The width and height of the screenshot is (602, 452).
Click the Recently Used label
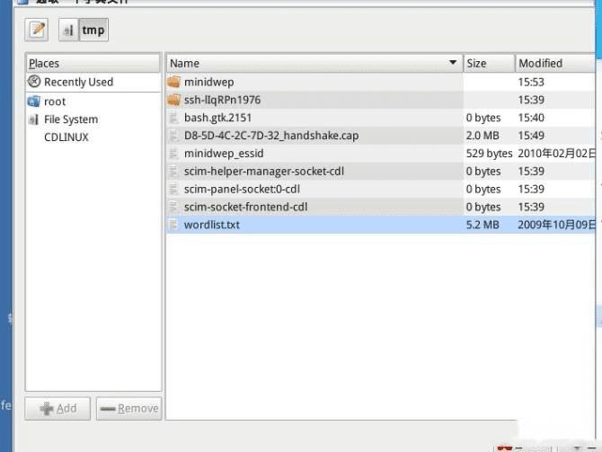pyautogui.click(x=78, y=82)
